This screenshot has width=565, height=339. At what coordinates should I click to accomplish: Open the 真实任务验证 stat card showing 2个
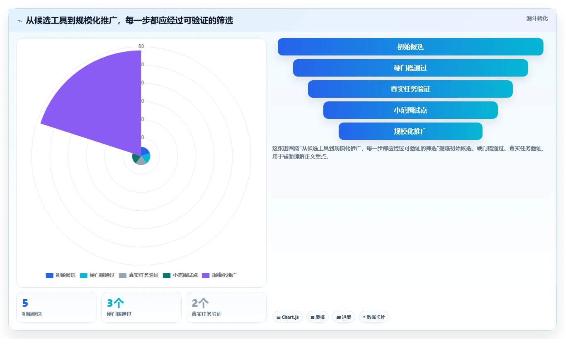(226, 307)
